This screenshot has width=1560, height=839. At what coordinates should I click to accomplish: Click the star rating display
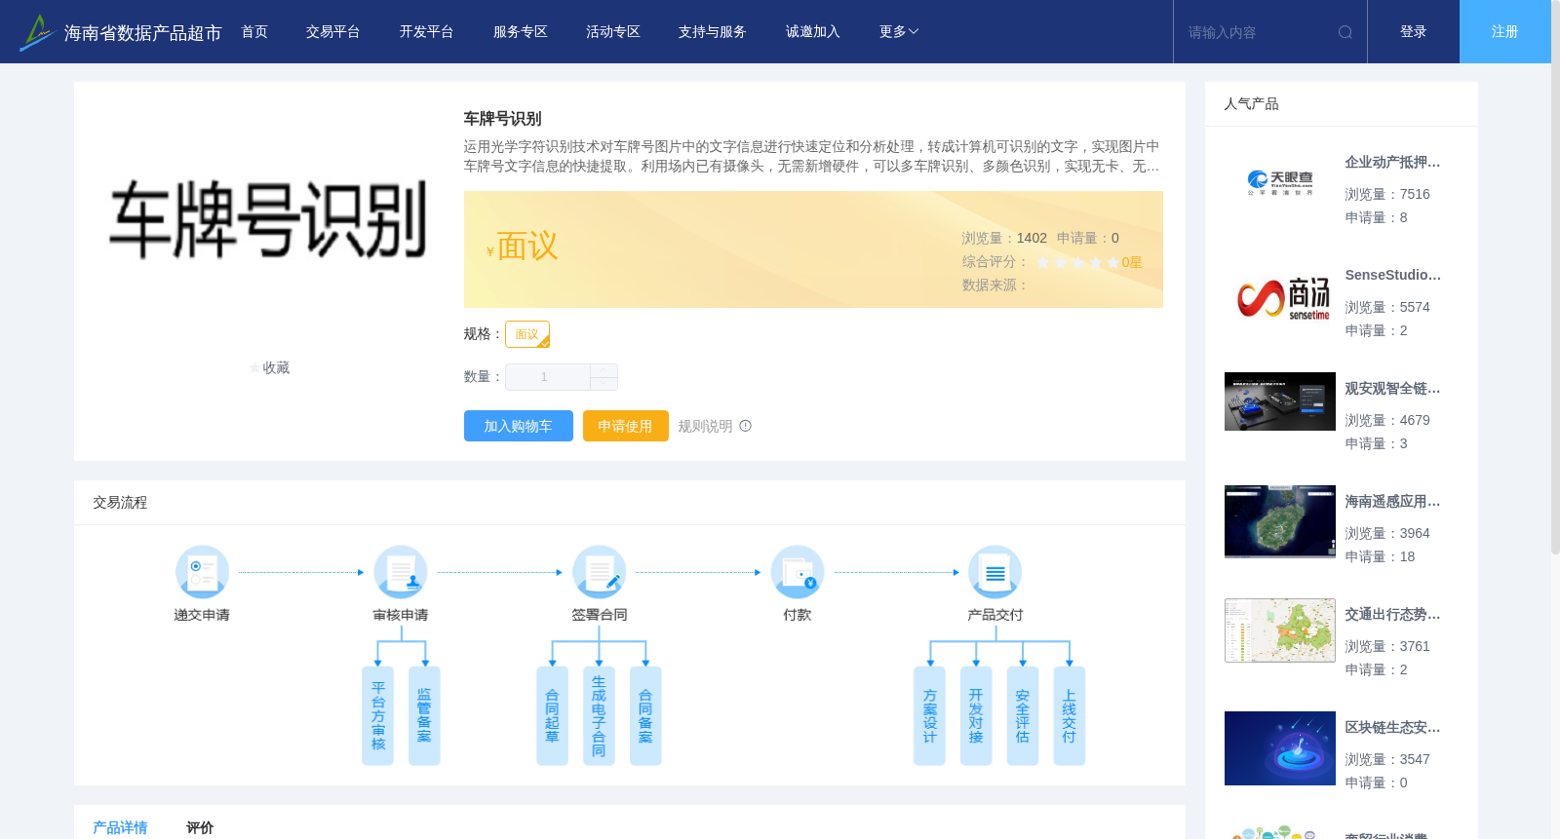(x=1077, y=262)
